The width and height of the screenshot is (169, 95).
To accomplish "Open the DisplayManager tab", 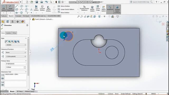I will [x=22, y=22].
